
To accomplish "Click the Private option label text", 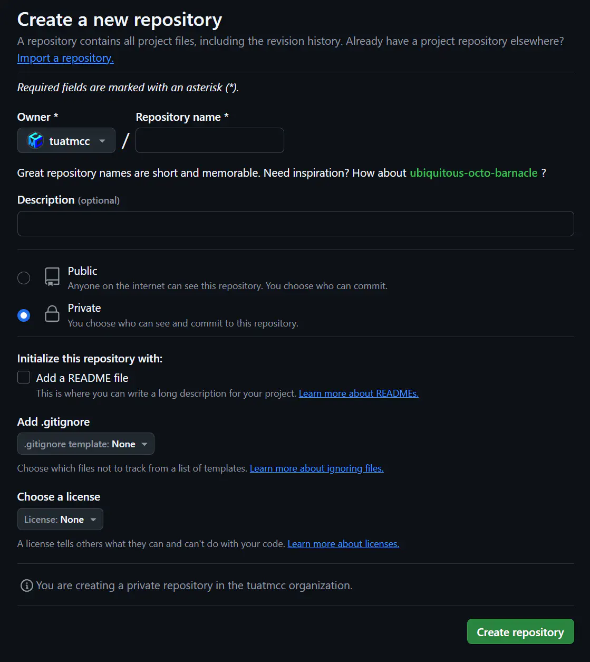I will pos(84,308).
